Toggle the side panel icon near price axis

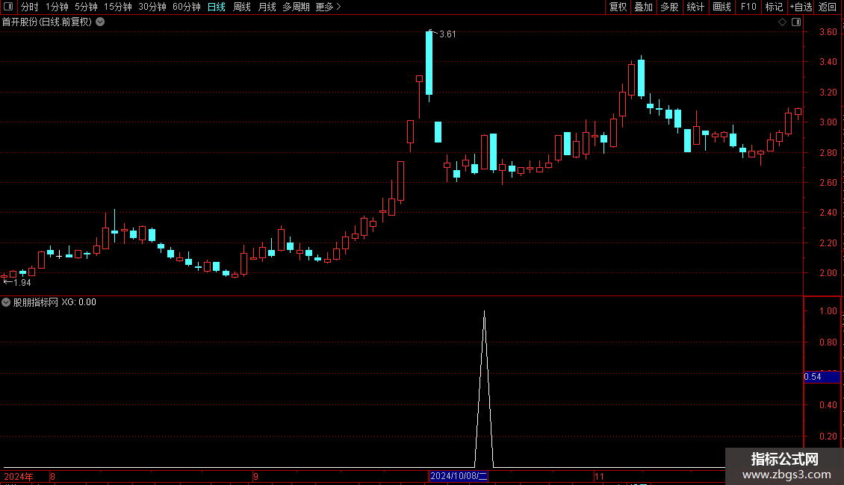tap(796, 22)
